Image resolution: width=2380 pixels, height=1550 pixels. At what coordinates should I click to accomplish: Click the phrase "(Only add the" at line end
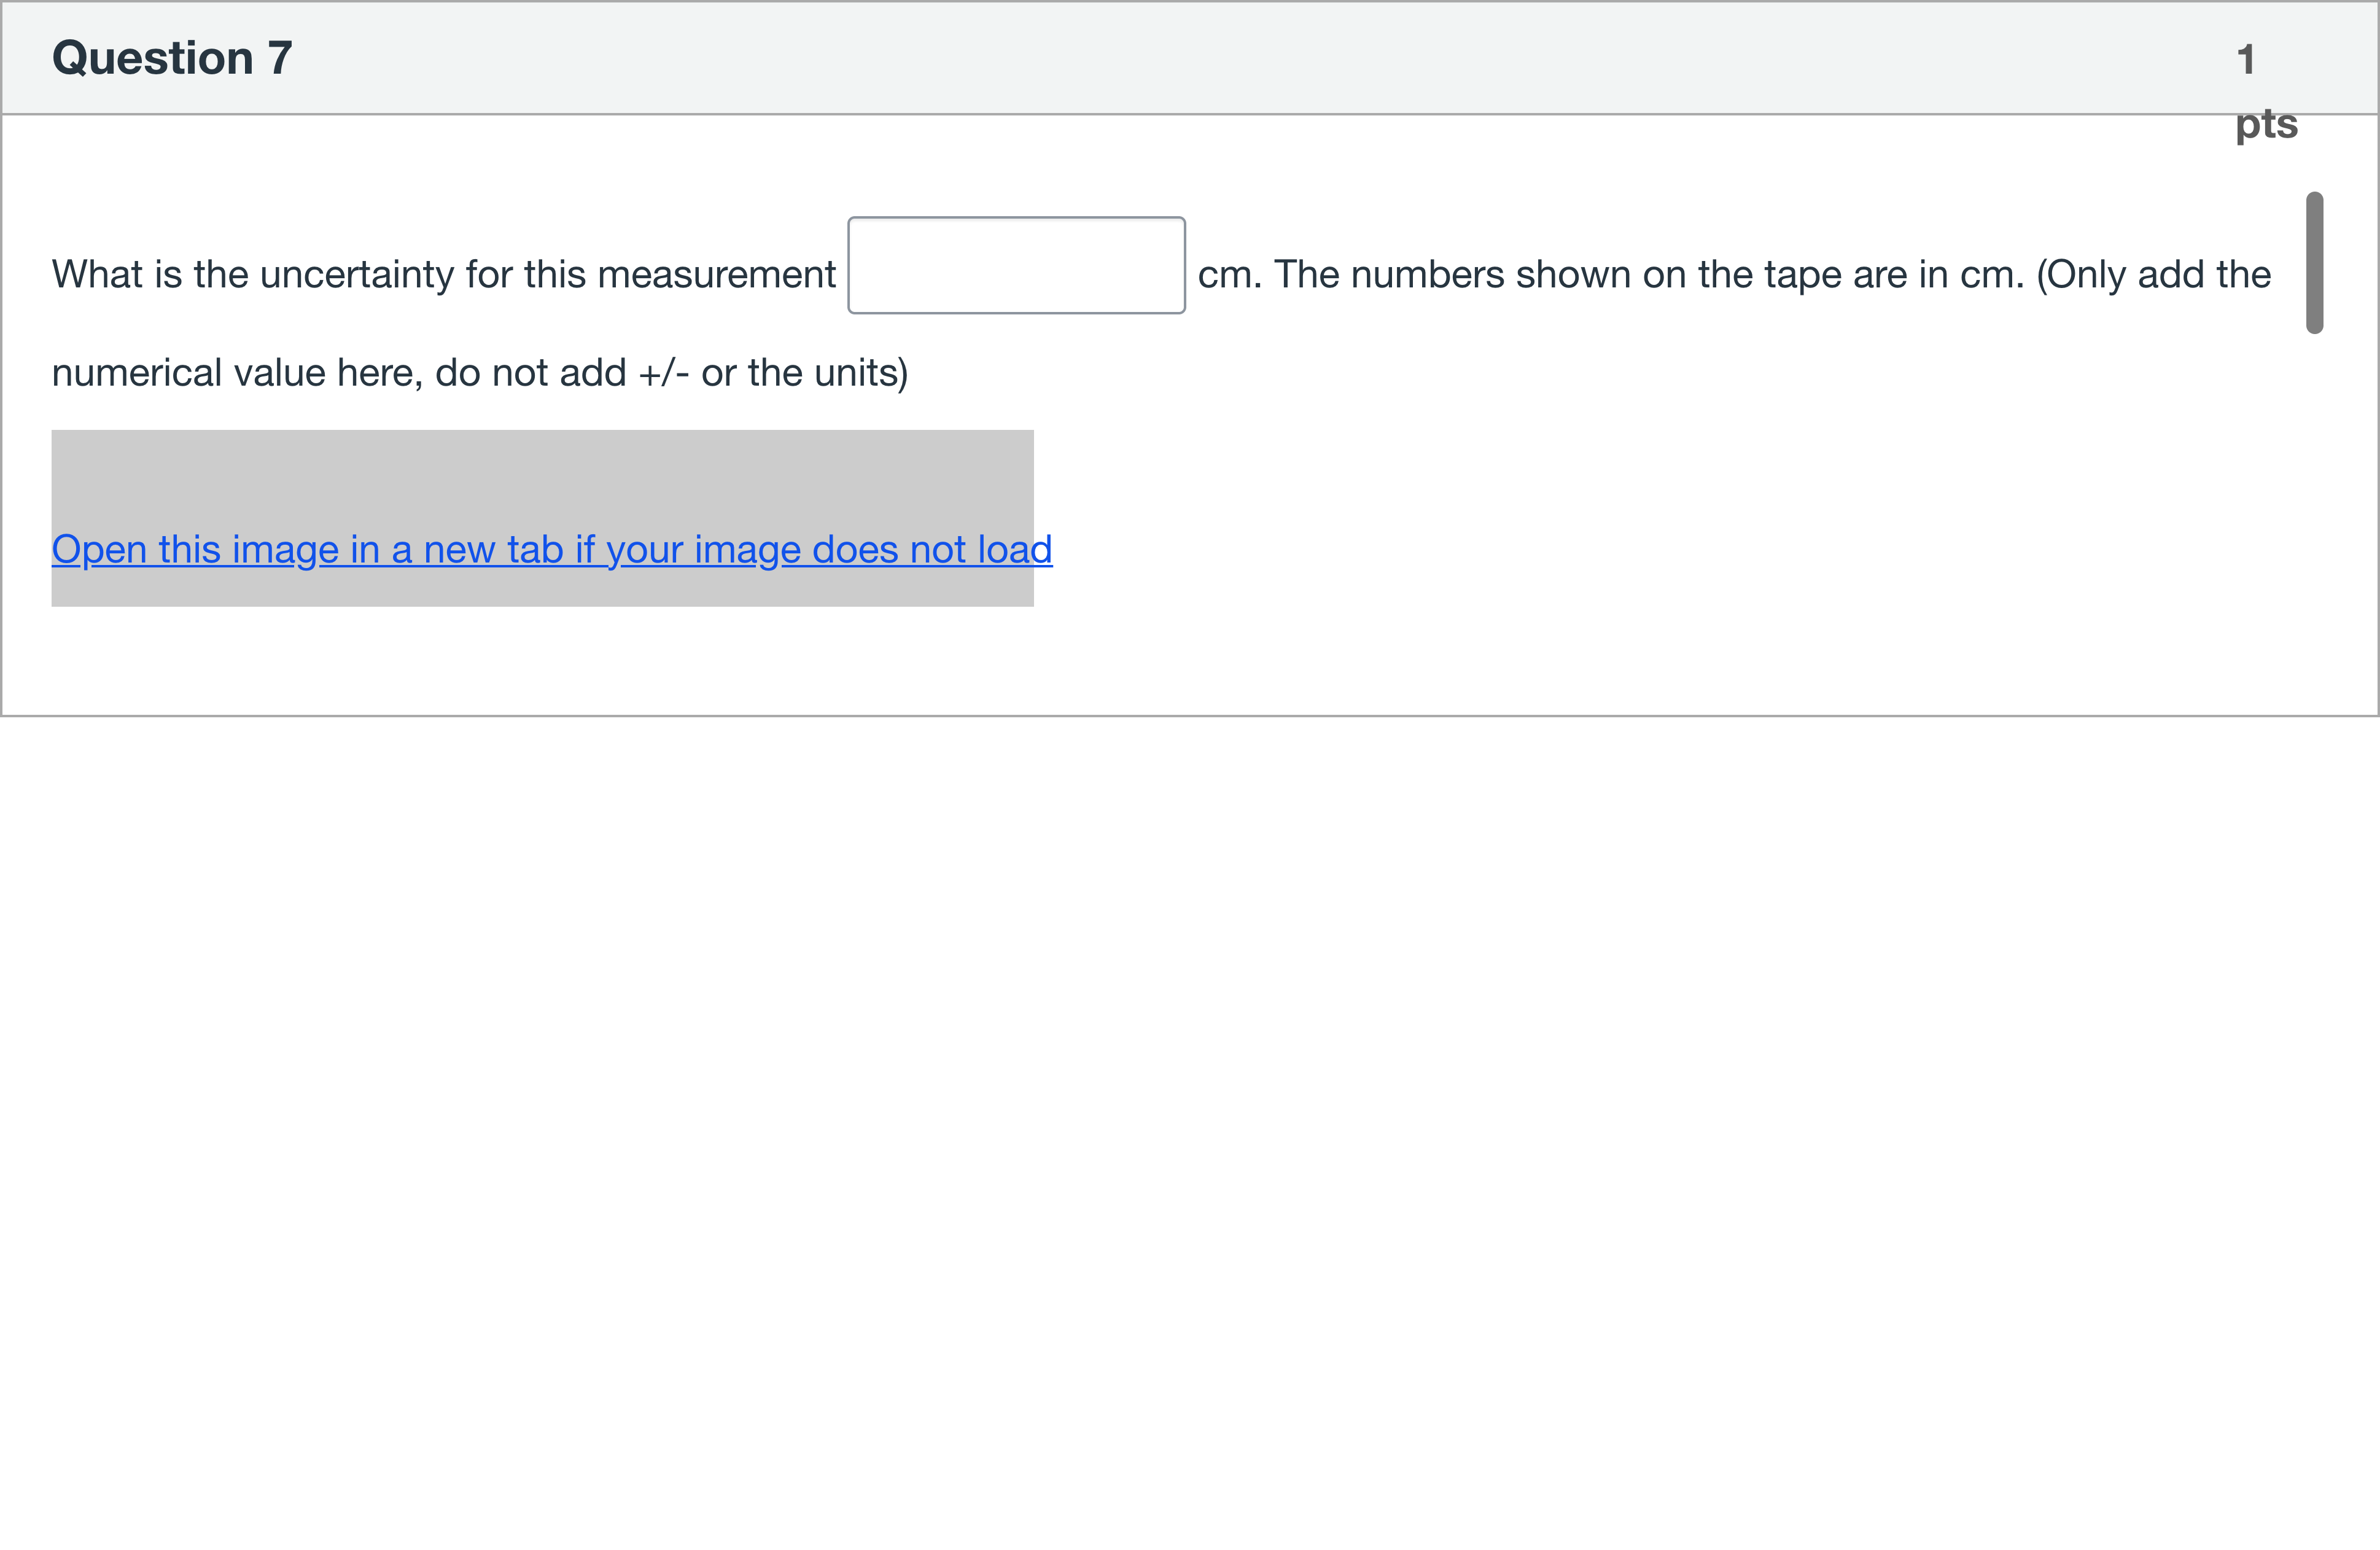[2153, 275]
